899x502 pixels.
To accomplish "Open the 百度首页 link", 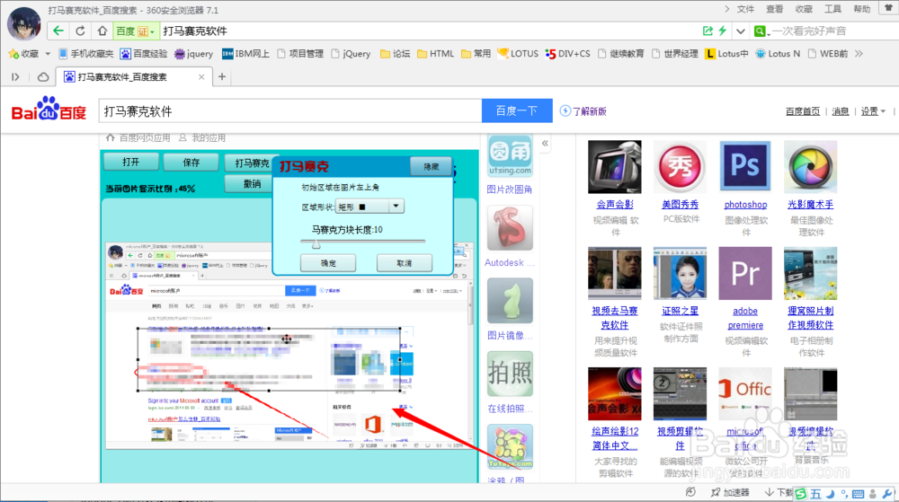I will [x=803, y=111].
